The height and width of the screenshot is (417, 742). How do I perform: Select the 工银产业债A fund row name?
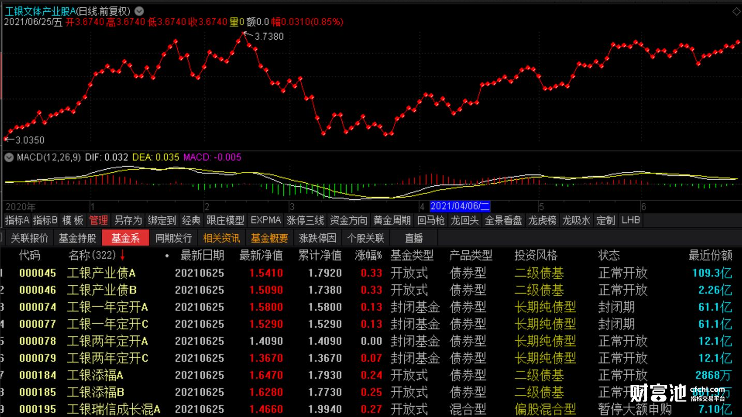[x=101, y=273]
